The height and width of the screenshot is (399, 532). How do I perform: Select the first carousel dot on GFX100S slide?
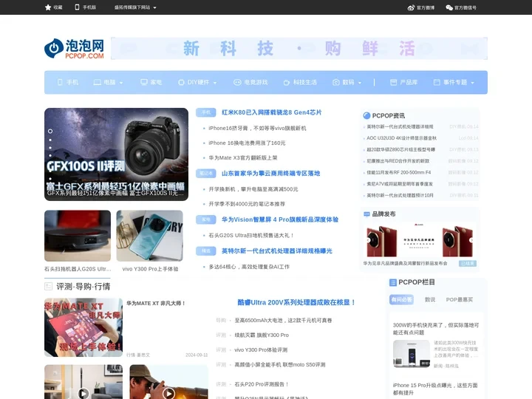point(50,131)
